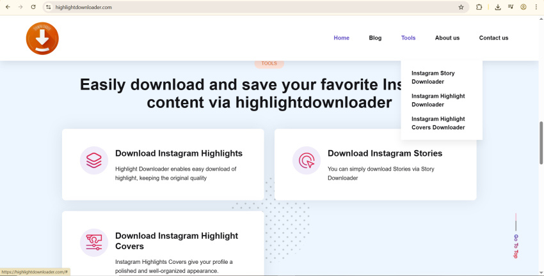The image size is (544, 276).
Task: Open the browser extensions puzzle icon
Action: click(479, 7)
